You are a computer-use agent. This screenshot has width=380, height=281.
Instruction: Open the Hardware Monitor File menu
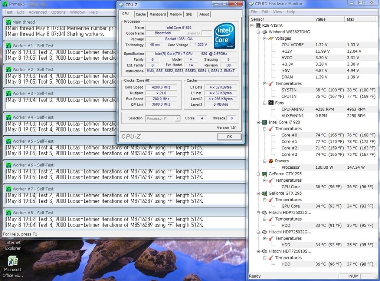254,12
